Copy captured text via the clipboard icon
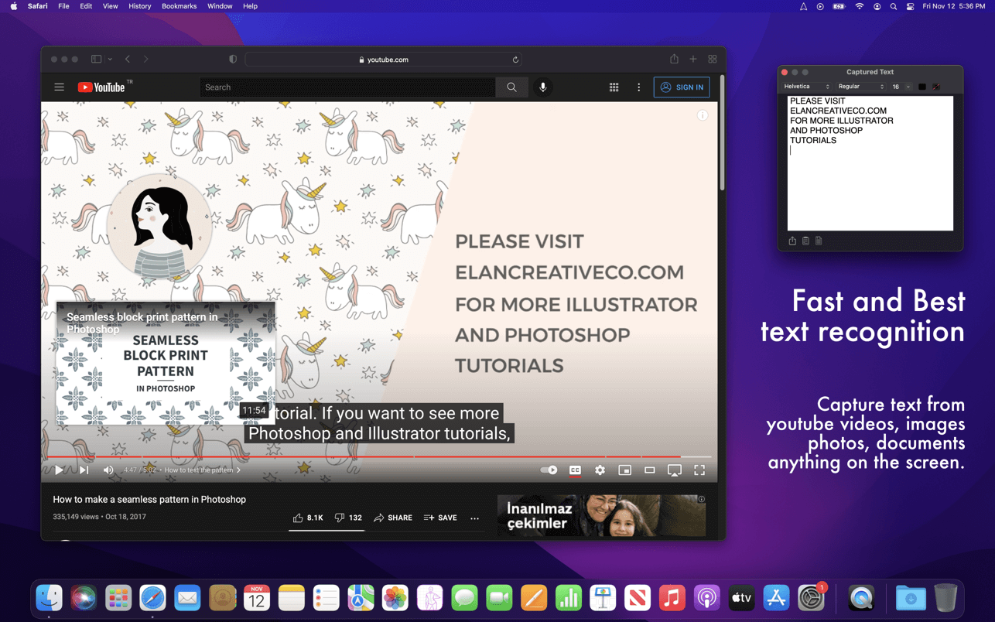Viewport: 995px width, 622px height. pos(805,241)
